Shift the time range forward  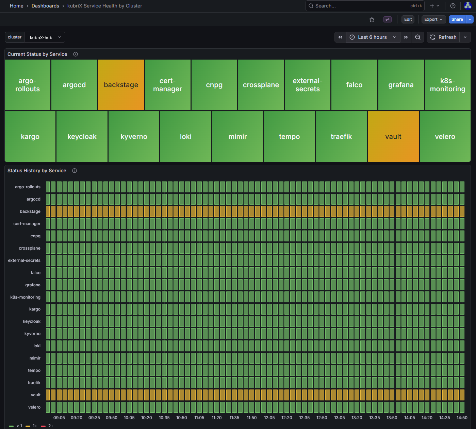pos(406,37)
